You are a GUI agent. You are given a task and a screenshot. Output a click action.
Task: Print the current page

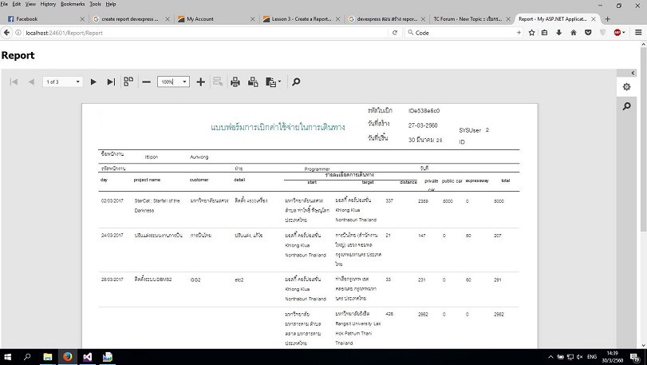(253, 81)
